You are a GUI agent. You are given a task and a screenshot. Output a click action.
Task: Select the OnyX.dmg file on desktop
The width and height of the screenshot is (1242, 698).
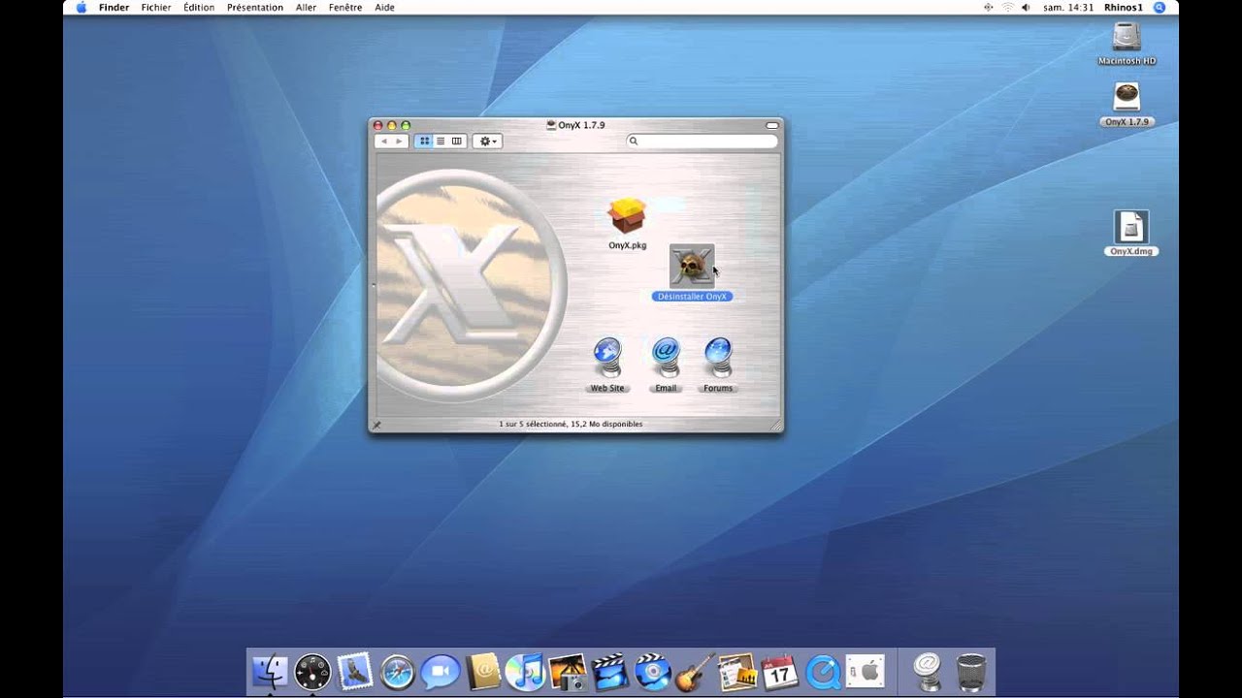coord(1130,227)
